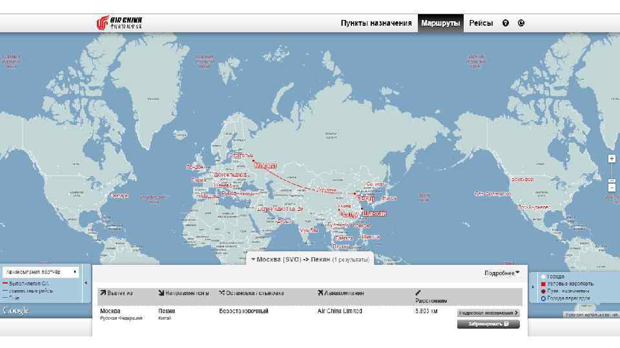Click the arrival arrow icon in table header
Viewport: 620px width, 348px height.
[161, 293]
